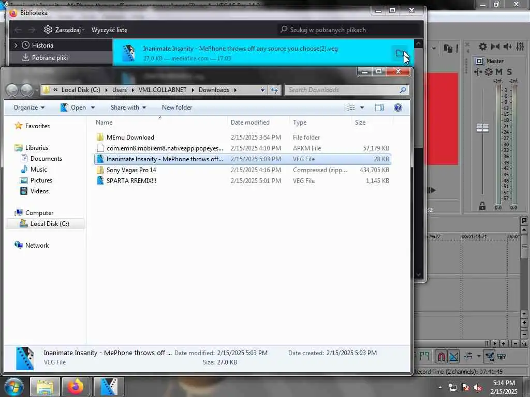
Task: Click the Open button in Explorer toolbar
Action: (73, 108)
